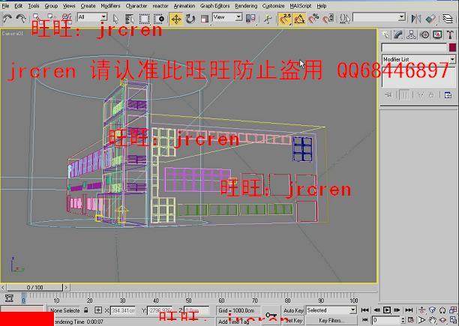Activate the Select and Scale tool
Viewport: 459px width, 326px height.
[205, 19]
